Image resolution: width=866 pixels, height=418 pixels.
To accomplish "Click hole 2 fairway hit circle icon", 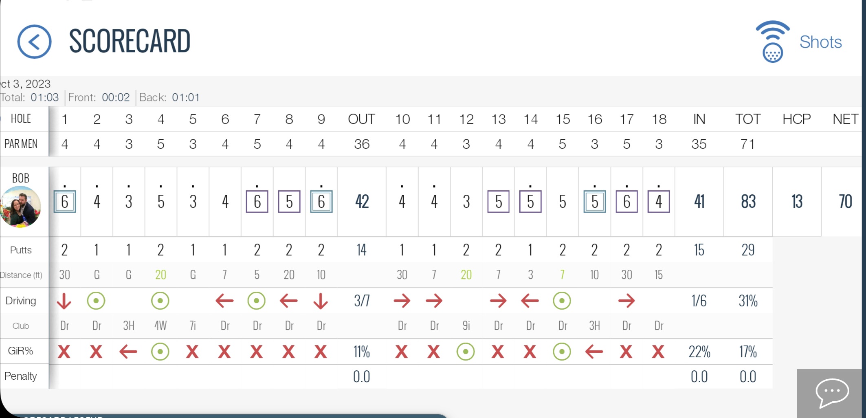I will 96,301.
